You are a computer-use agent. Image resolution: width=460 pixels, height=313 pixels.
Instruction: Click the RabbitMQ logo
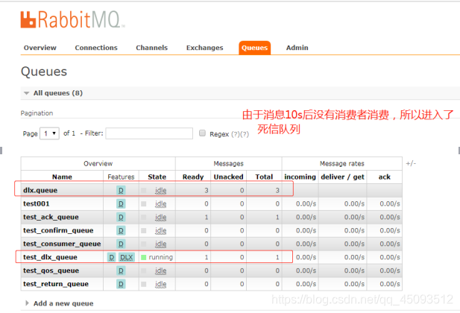[73, 19]
